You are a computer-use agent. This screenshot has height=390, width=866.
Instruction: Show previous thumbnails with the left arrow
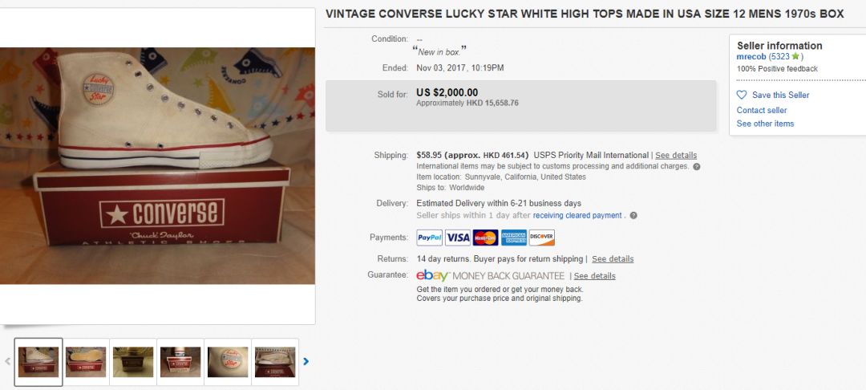[8, 361]
